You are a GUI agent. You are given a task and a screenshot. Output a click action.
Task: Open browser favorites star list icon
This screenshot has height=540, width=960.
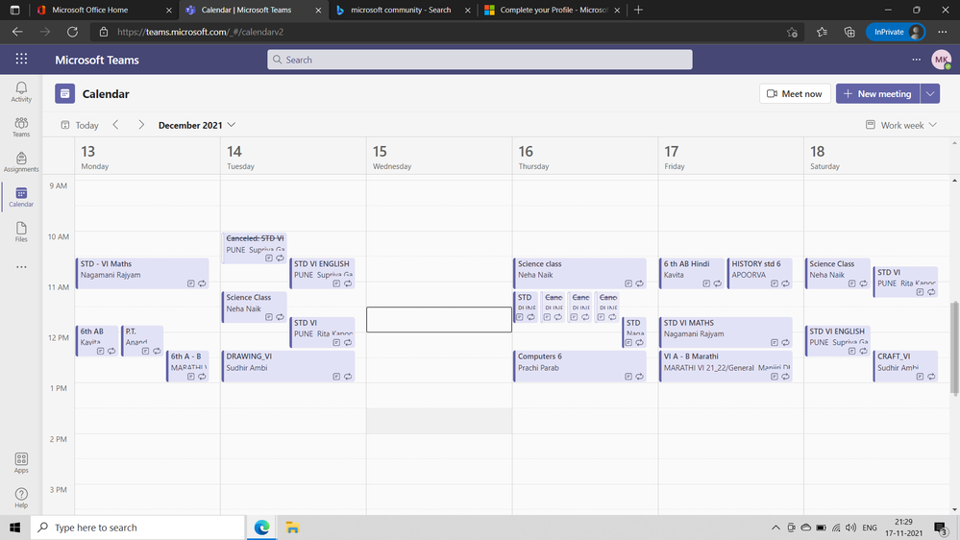tap(822, 32)
